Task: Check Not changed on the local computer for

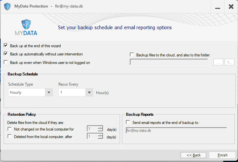Action: point(10,129)
